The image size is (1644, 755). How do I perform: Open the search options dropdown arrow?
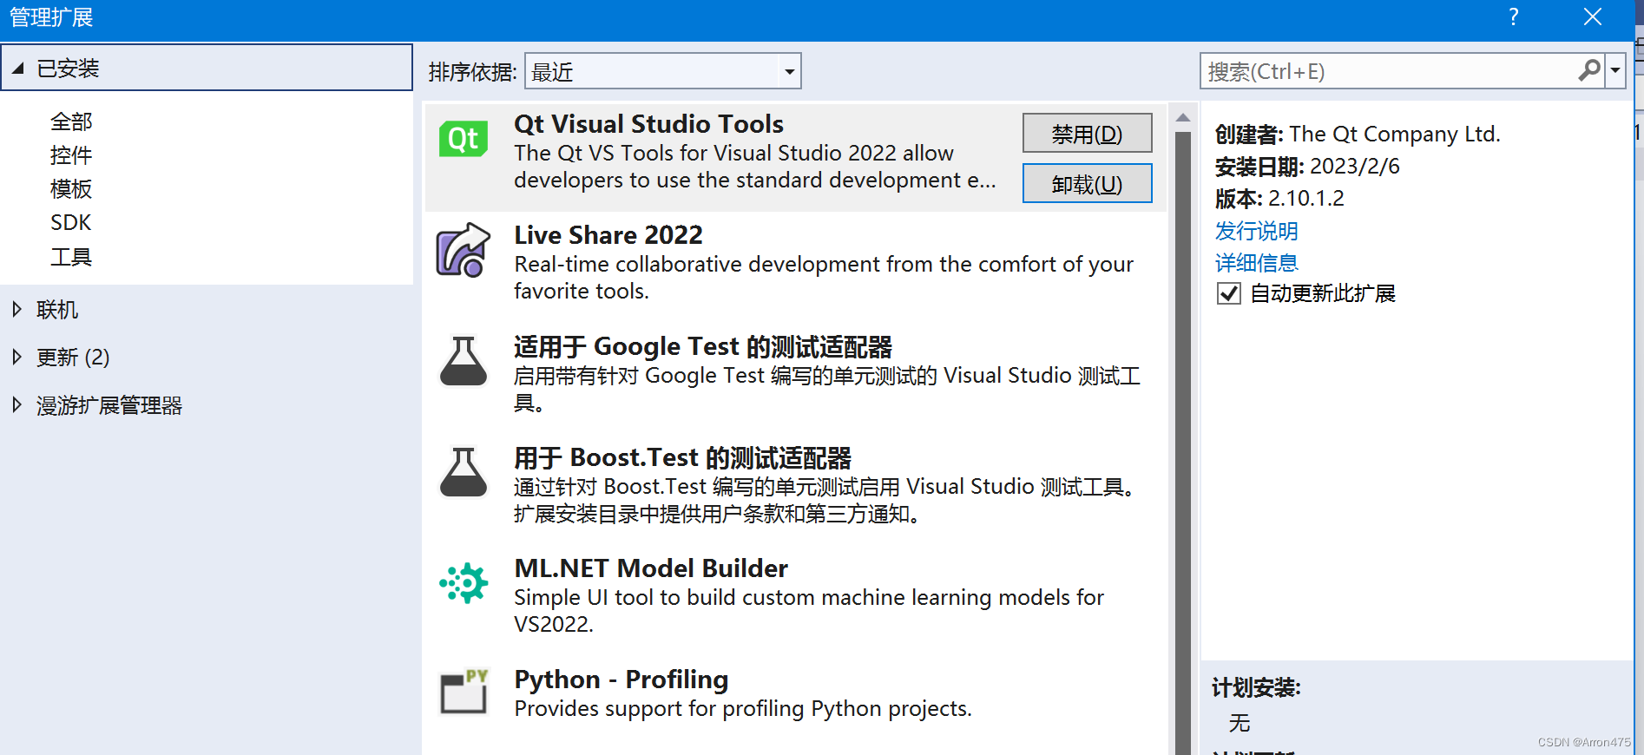[x=1615, y=70]
